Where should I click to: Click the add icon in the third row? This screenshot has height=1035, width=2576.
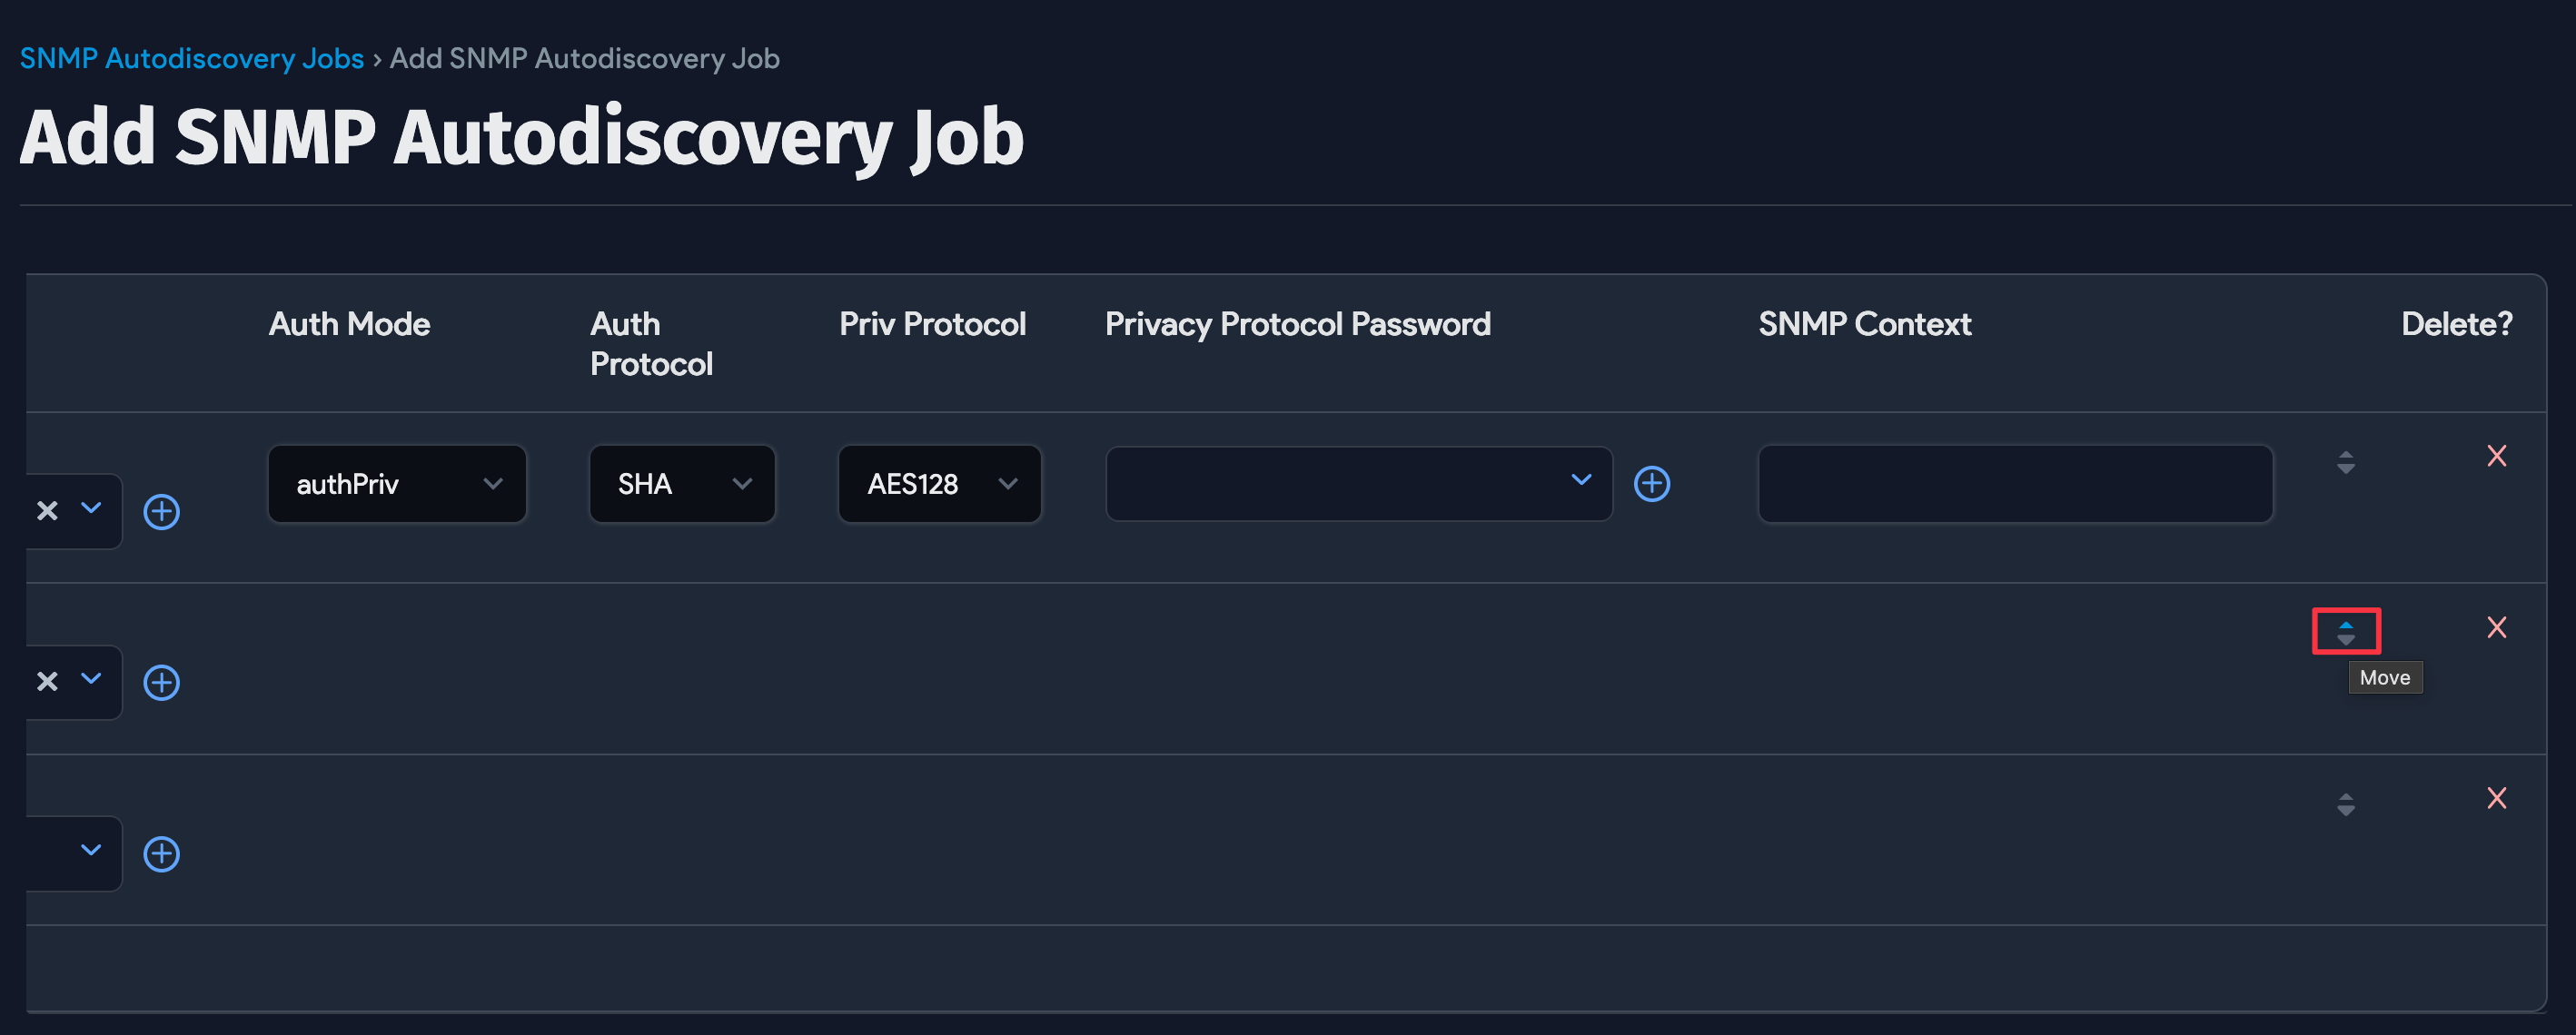pos(161,853)
